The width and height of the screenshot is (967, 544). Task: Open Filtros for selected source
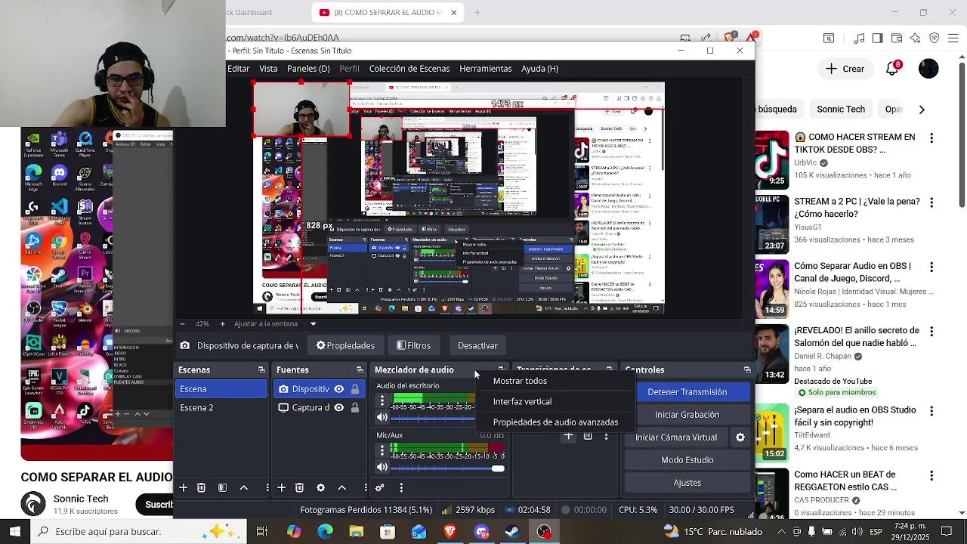pos(413,346)
